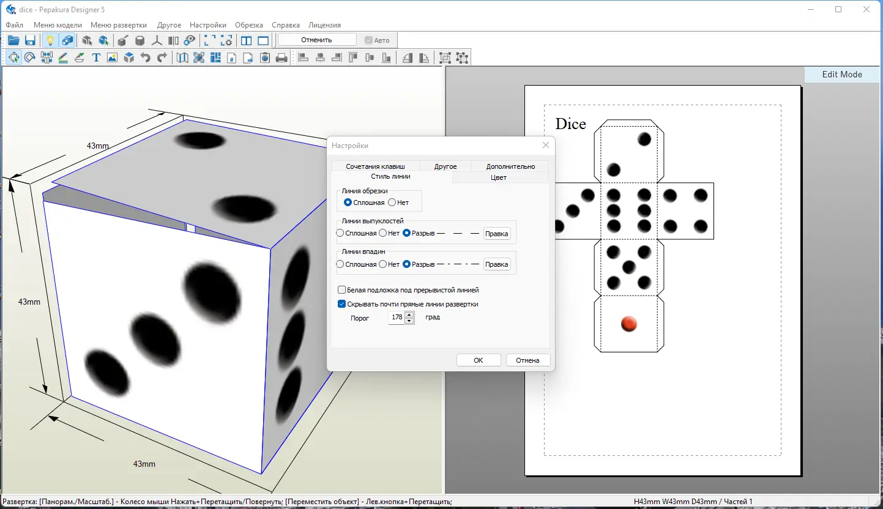Click the Порог degree input field
The image size is (883, 509).
pyautogui.click(x=397, y=318)
